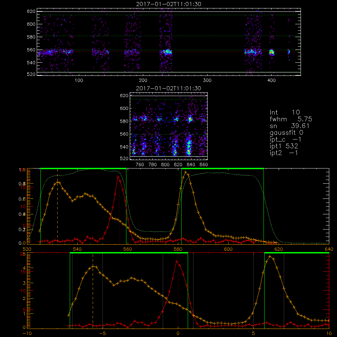Click y-axis label 540 of the top spectrogram

(x=31, y=63)
